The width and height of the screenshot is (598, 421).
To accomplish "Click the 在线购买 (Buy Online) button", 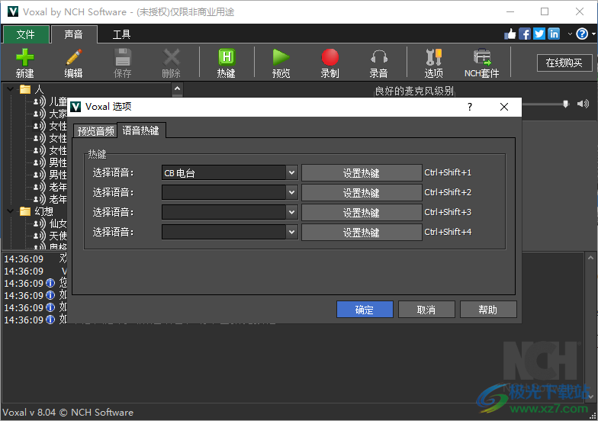I will click(564, 63).
